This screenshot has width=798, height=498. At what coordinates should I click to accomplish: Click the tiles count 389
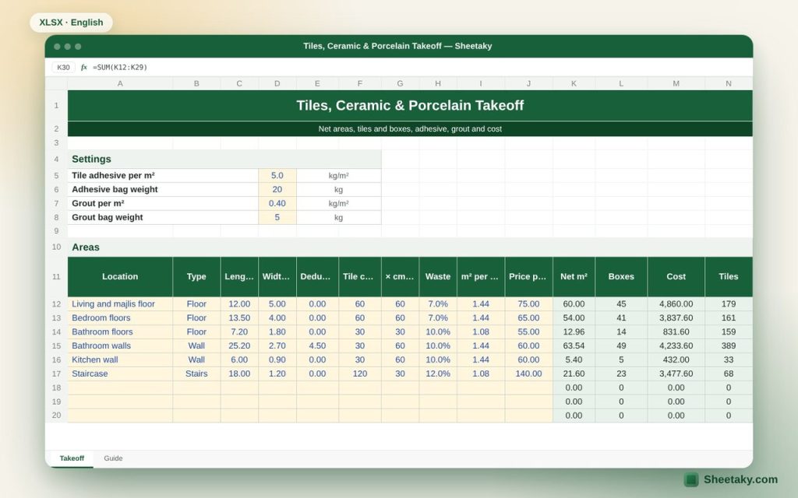[x=729, y=345]
